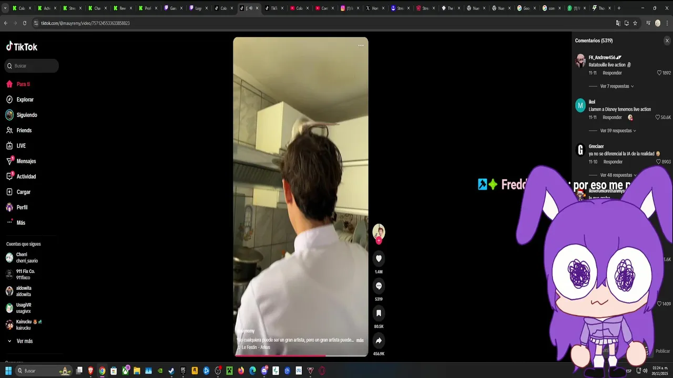Image resolution: width=673 pixels, height=378 pixels.
Task: Expand caption with the 'más' link
Action: pyautogui.click(x=360, y=340)
